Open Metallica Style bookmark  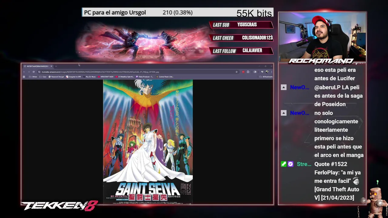click(125, 77)
